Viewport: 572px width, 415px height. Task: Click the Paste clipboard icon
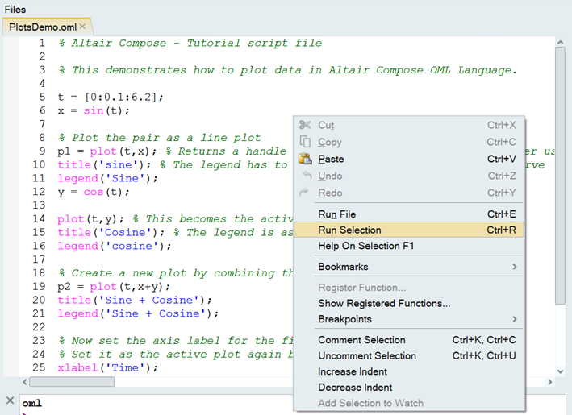point(305,159)
